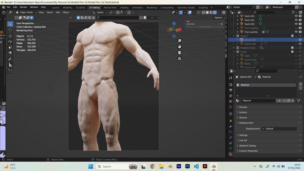Switch to the Sculpting workspace tab

coord(81,8)
